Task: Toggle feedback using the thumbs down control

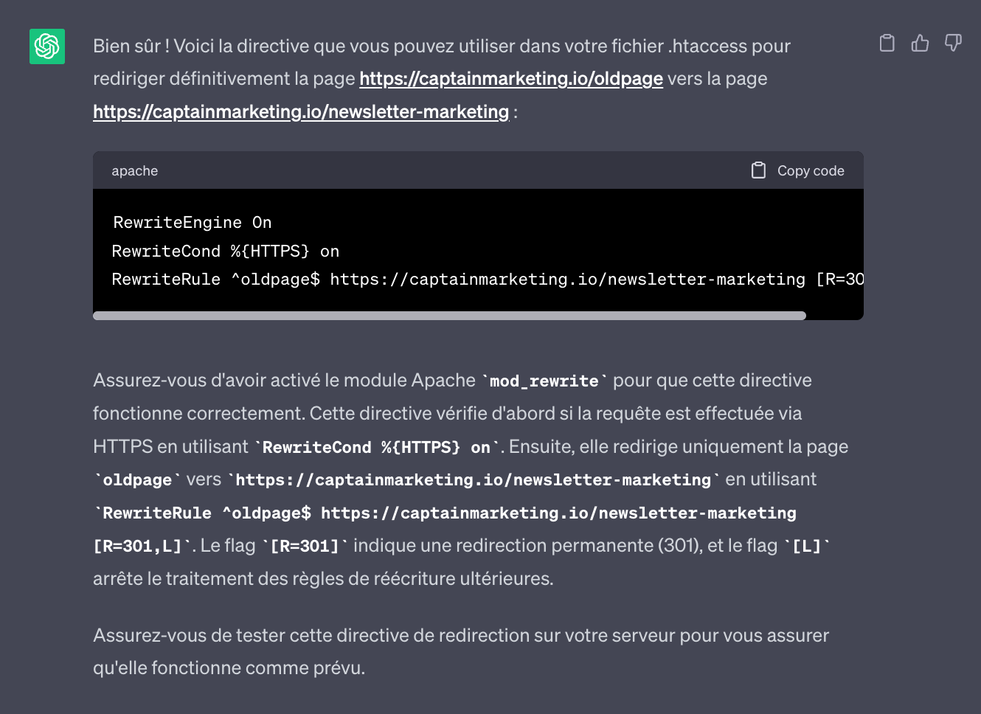Action: (953, 43)
